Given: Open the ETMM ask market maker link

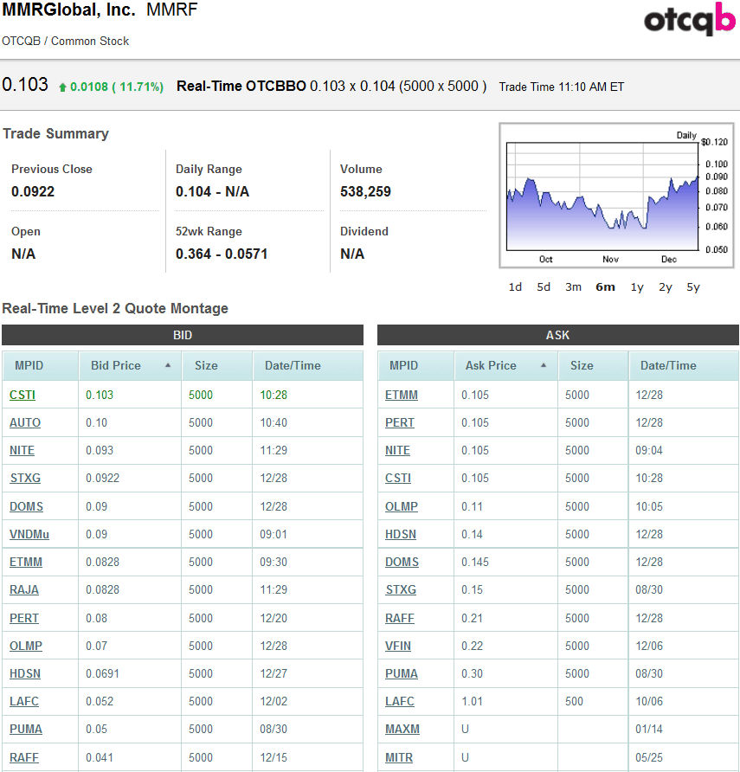Looking at the screenshot, I should [402, 396].
